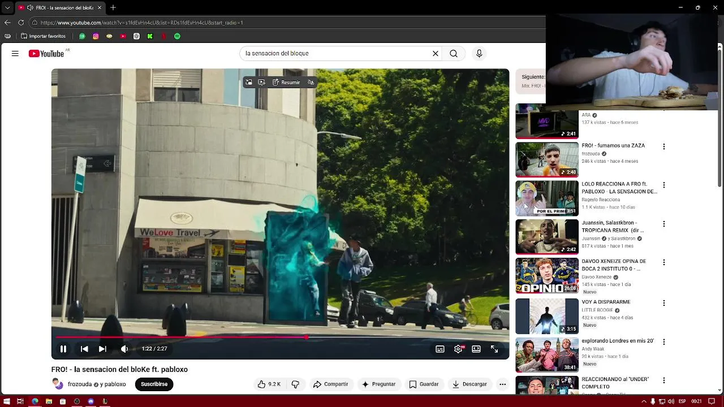Open player settings gear
The width and height of the screenshot is (724, 407).
(x=458, y=349)
